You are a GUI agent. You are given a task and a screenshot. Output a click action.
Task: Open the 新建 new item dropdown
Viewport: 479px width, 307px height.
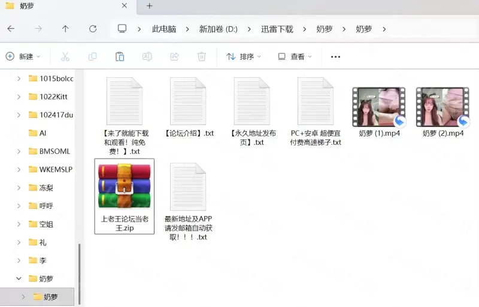[23, 56]
